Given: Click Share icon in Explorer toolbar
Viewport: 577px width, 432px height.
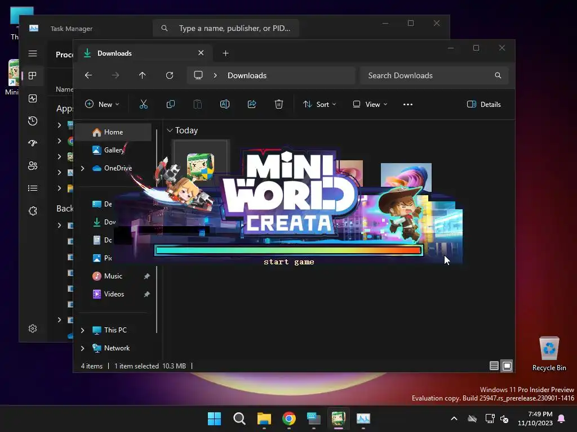Looking at the screenshot, I should pos(252,104).
